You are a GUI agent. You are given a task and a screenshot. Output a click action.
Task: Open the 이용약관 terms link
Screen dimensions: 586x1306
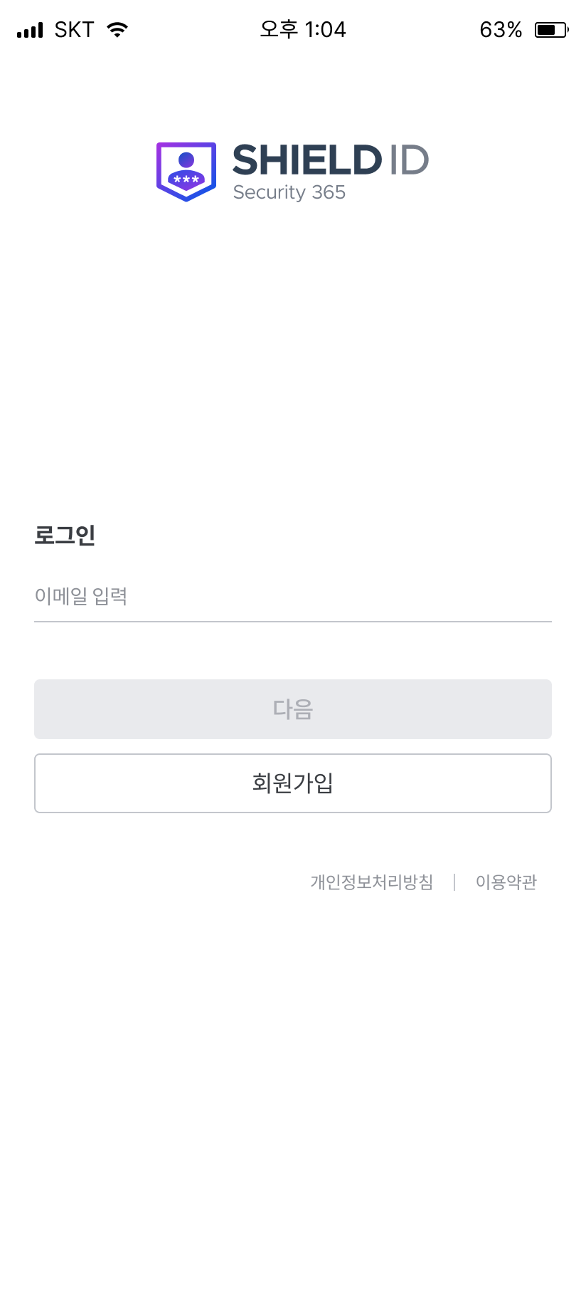506,882
